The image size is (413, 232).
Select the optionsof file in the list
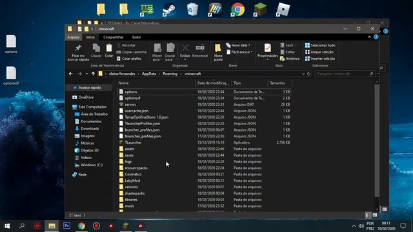click(x=205, y=98)
